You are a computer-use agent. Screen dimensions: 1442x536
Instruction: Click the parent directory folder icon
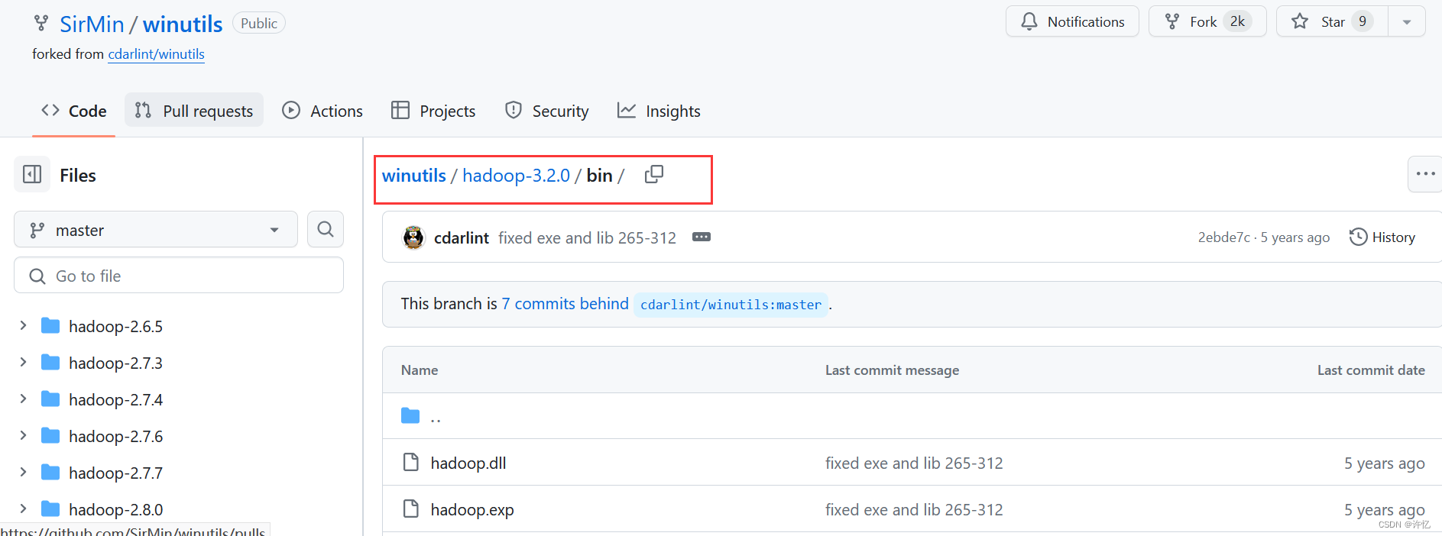click(410, 415)
